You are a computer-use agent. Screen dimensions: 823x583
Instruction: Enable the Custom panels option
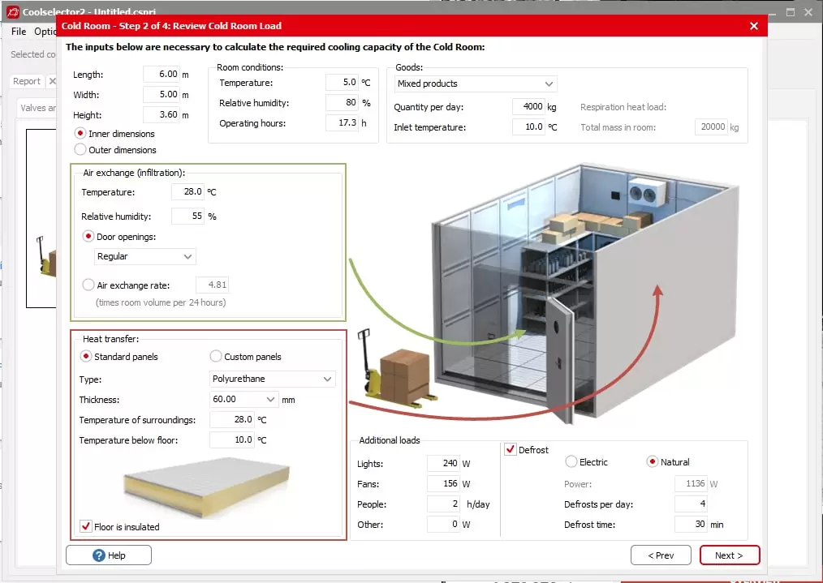pyautogui.click(x=216, y=357)
